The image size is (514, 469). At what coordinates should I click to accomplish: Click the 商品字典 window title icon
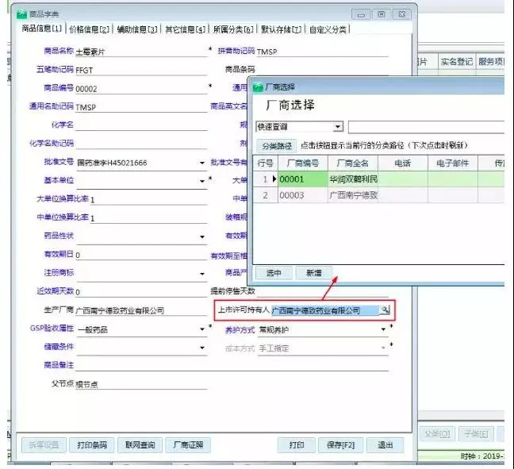click(21, 14)
